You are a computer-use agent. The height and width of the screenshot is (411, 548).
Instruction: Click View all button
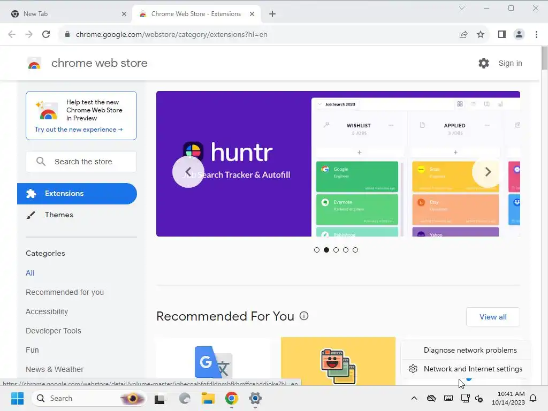tap(493, 317)
